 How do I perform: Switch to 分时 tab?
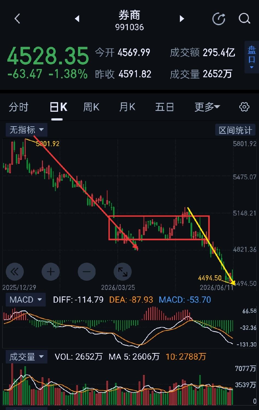coord(19,107)
